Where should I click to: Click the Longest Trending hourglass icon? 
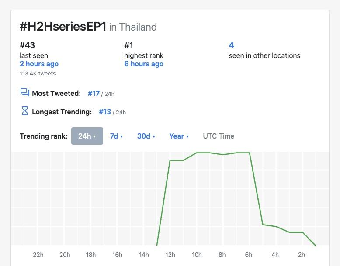pyautogui.click(x=25, y=111)
